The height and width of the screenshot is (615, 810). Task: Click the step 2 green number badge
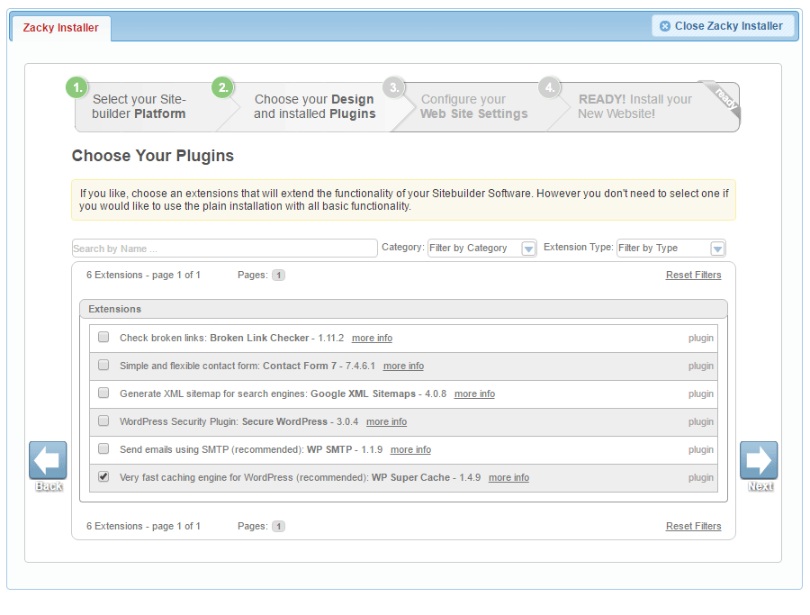tap(222, 87)
